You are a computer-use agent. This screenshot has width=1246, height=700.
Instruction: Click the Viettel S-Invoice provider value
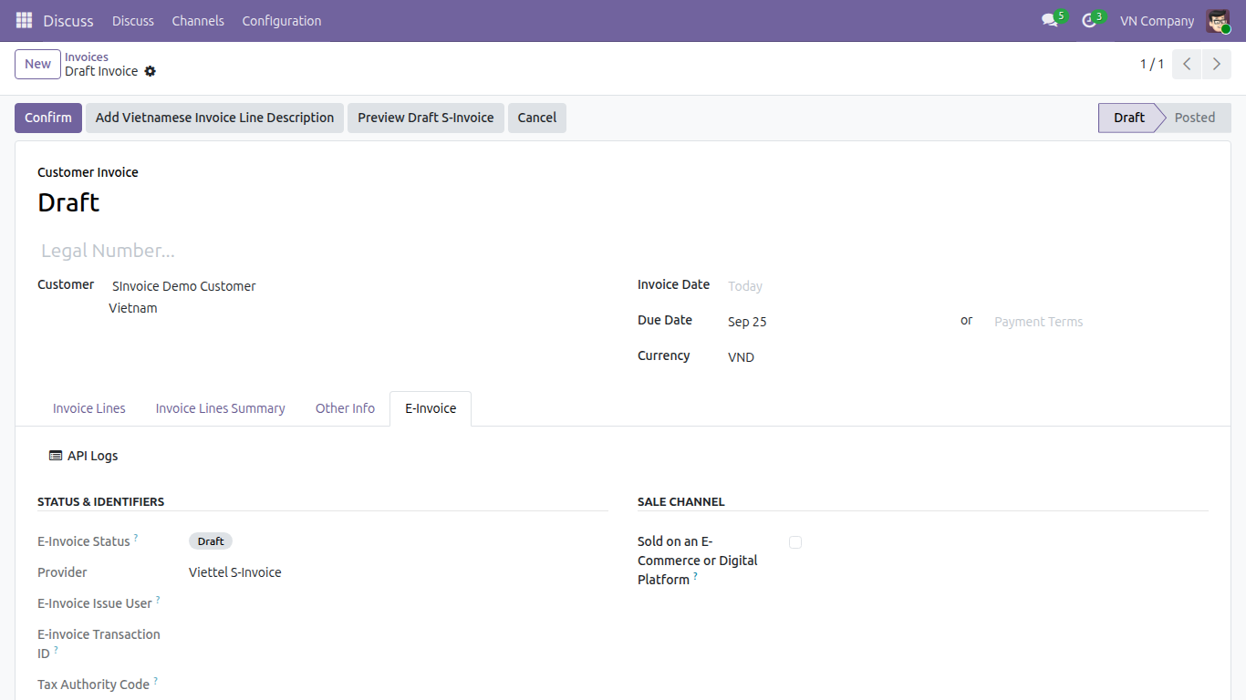[x=235, y=572]
